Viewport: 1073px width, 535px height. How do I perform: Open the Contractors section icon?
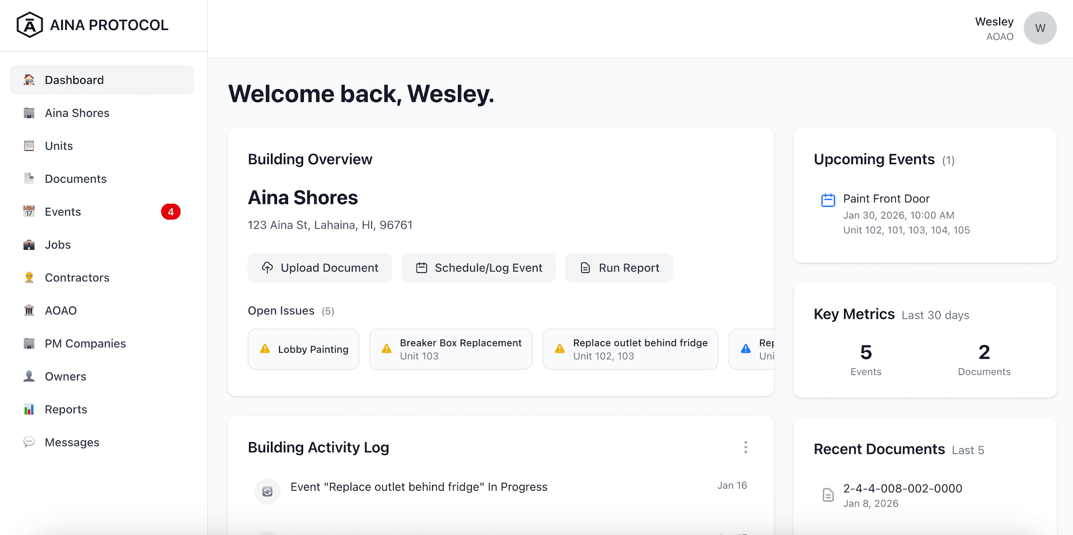(29, 278)
